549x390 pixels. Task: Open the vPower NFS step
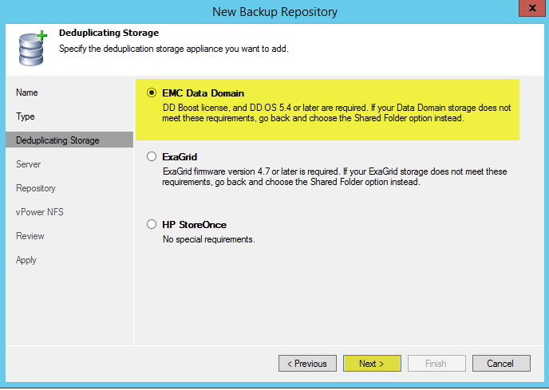pos(40,212)
